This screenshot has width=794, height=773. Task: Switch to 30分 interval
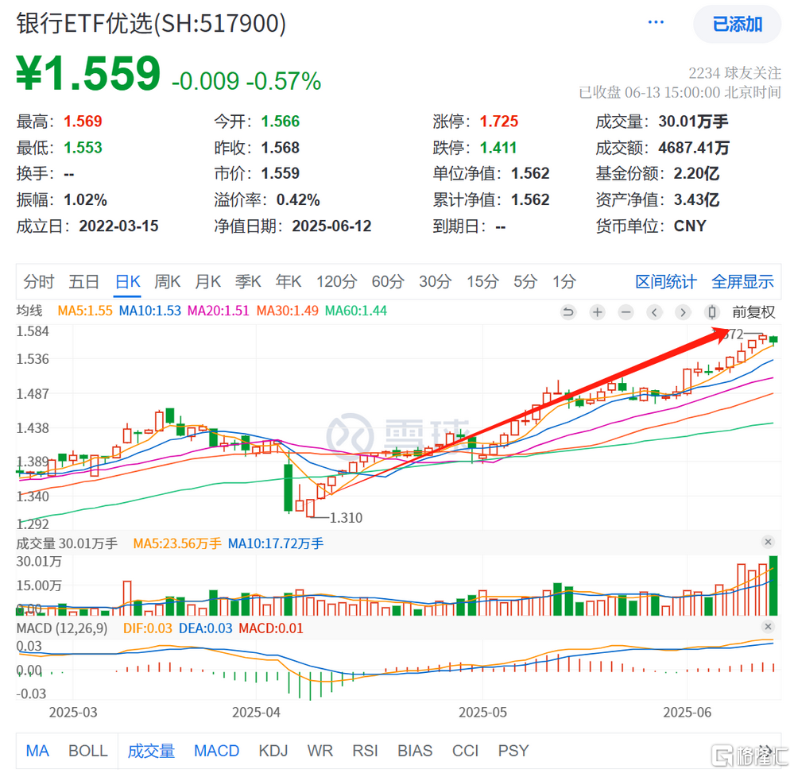point(435,281)
